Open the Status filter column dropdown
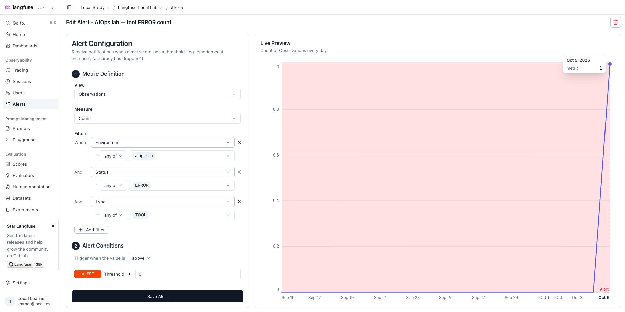Image resolution: width=625 pixels, height=312 pixels. [x=163, y=172]
